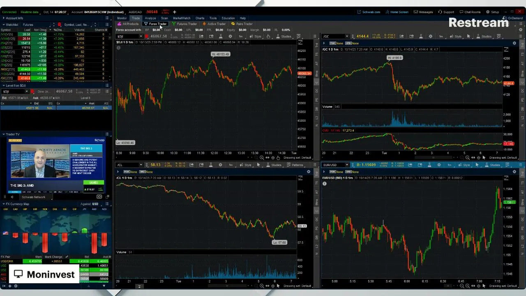Screen dimensions: 526x296
Task: Open the Trader TV gadget menu icon
Action: (107, 134)
